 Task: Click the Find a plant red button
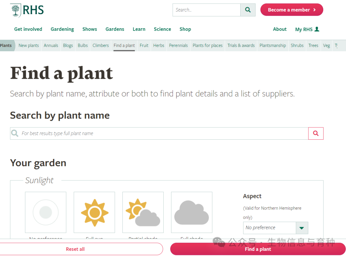pyautogui.click(x=258, y=249)
